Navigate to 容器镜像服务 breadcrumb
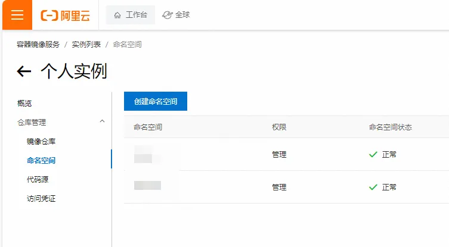The image size is (449, 247). pyautogui.click(x=38, y=45)
